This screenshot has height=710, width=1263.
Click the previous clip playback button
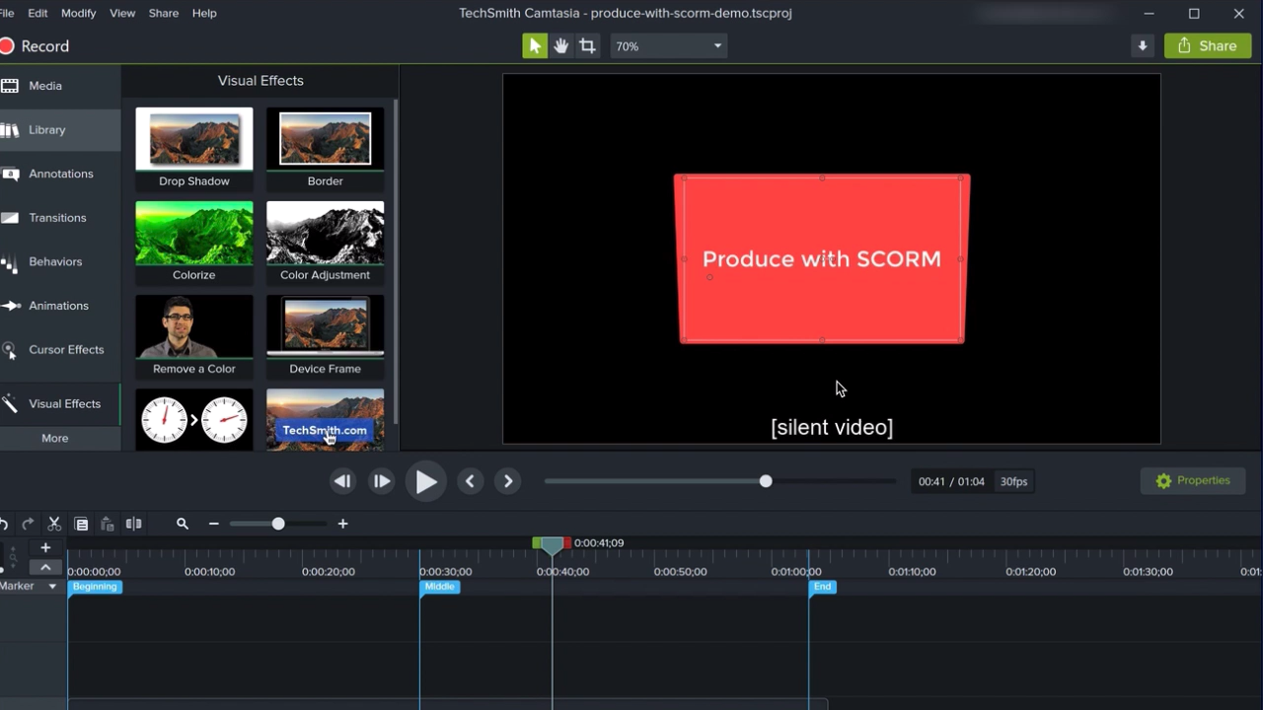tap(342, 481)
